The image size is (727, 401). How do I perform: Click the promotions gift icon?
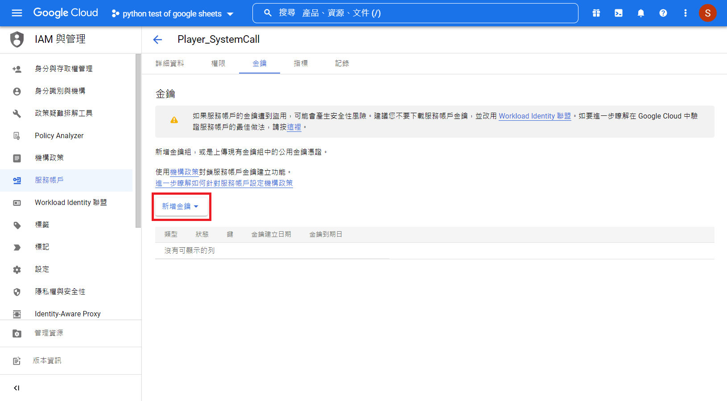596,13
